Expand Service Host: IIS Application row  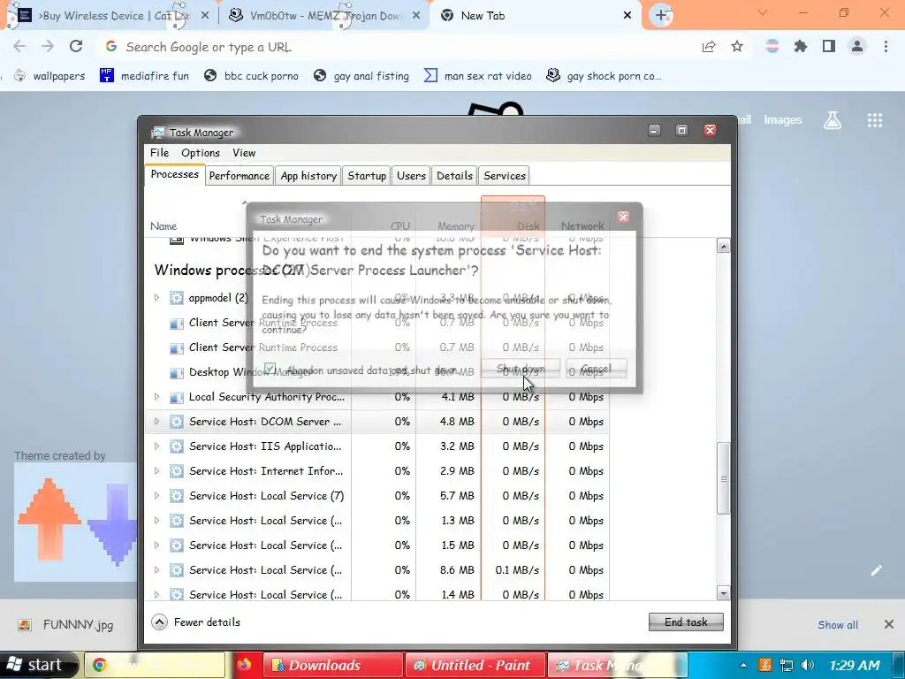click(156, 446)
